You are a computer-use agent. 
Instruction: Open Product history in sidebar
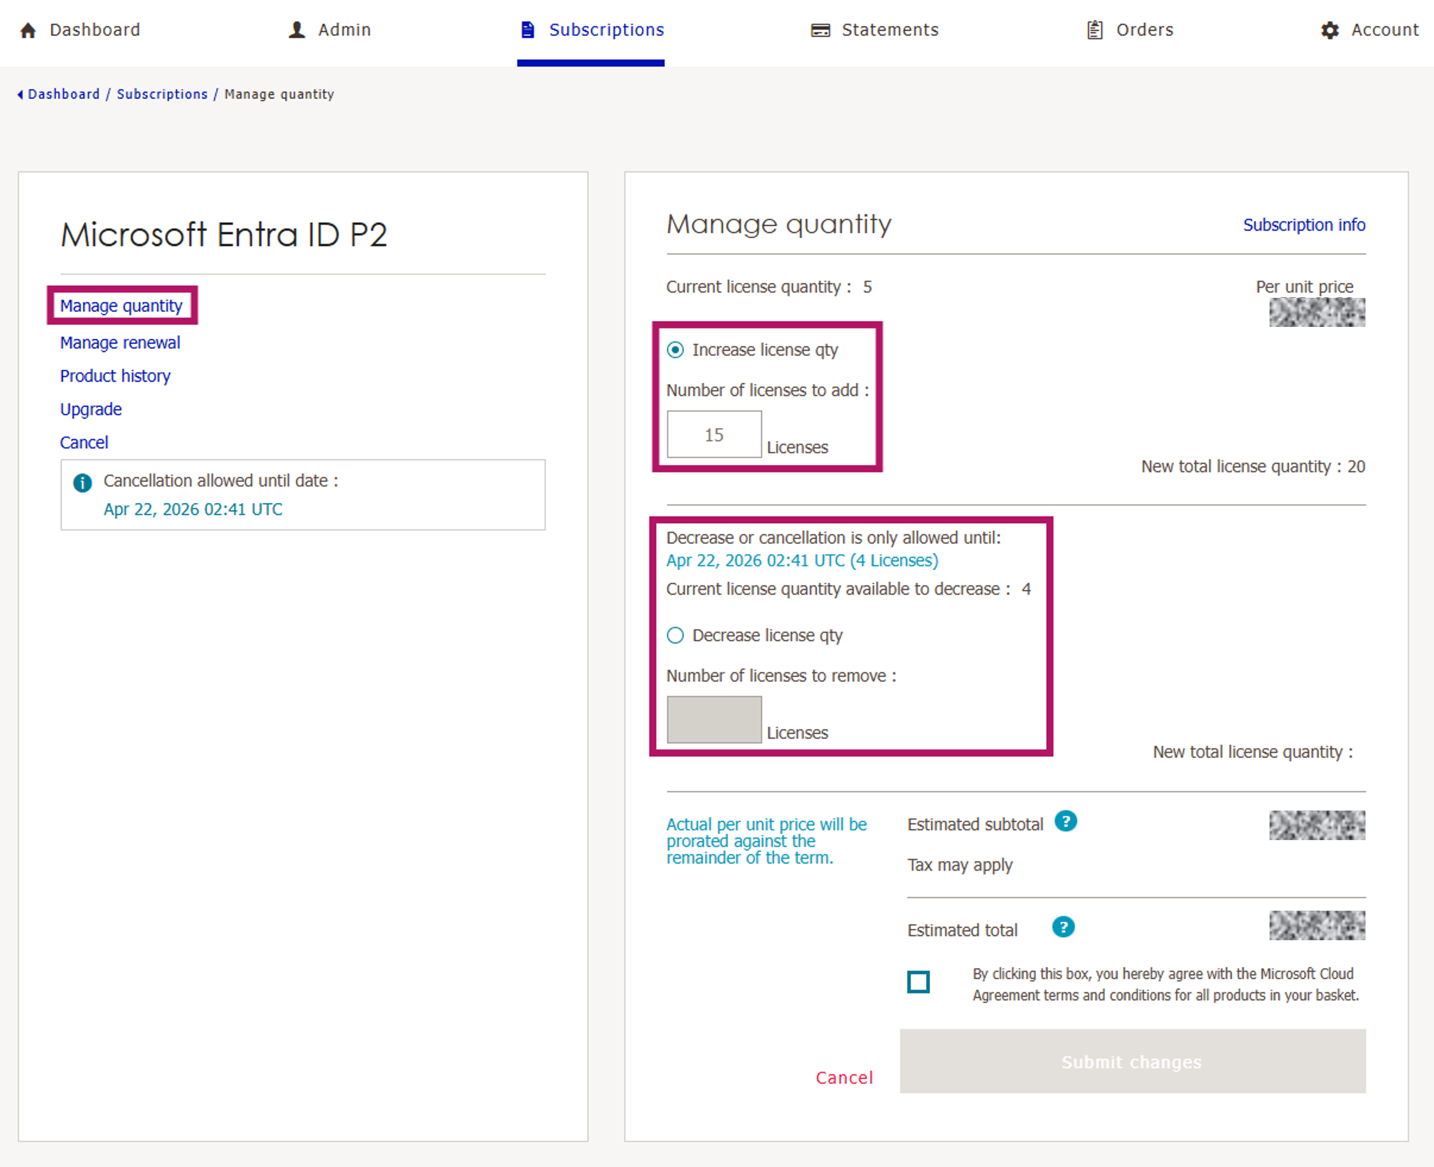[115, 376]
